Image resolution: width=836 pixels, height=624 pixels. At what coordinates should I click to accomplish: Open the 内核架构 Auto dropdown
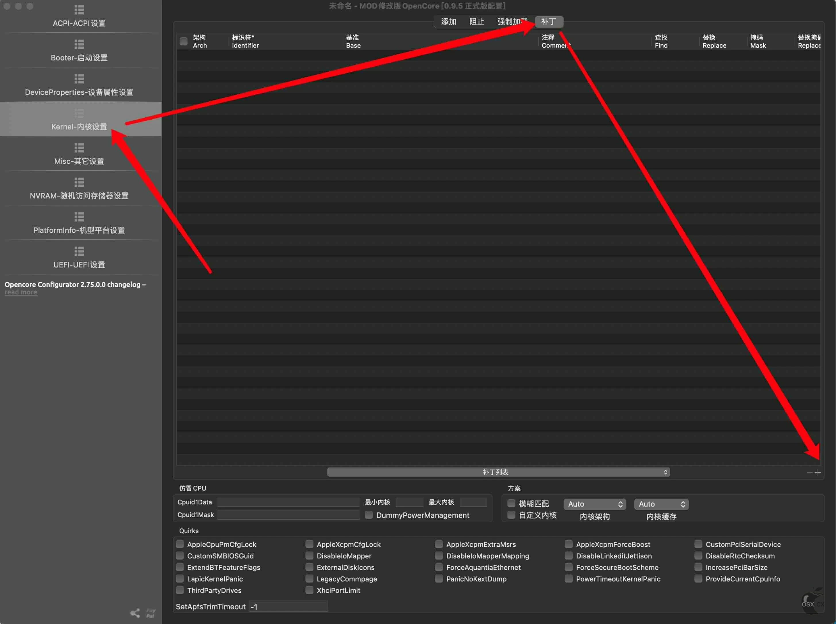point(595,504)
